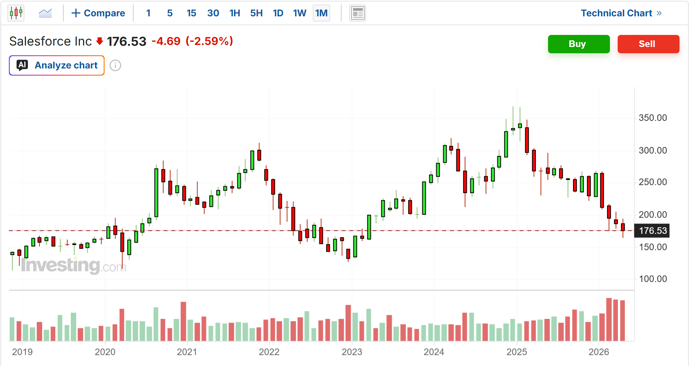Open the news panel layout icon
The image size is (691, 366).
pyautogui.click(x=358, y=13)
